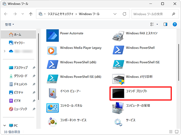Select the コマンド プロンプト black icon
Image resolution: width=181 pixels, height=135 pixels.
[x=118, y=93]
